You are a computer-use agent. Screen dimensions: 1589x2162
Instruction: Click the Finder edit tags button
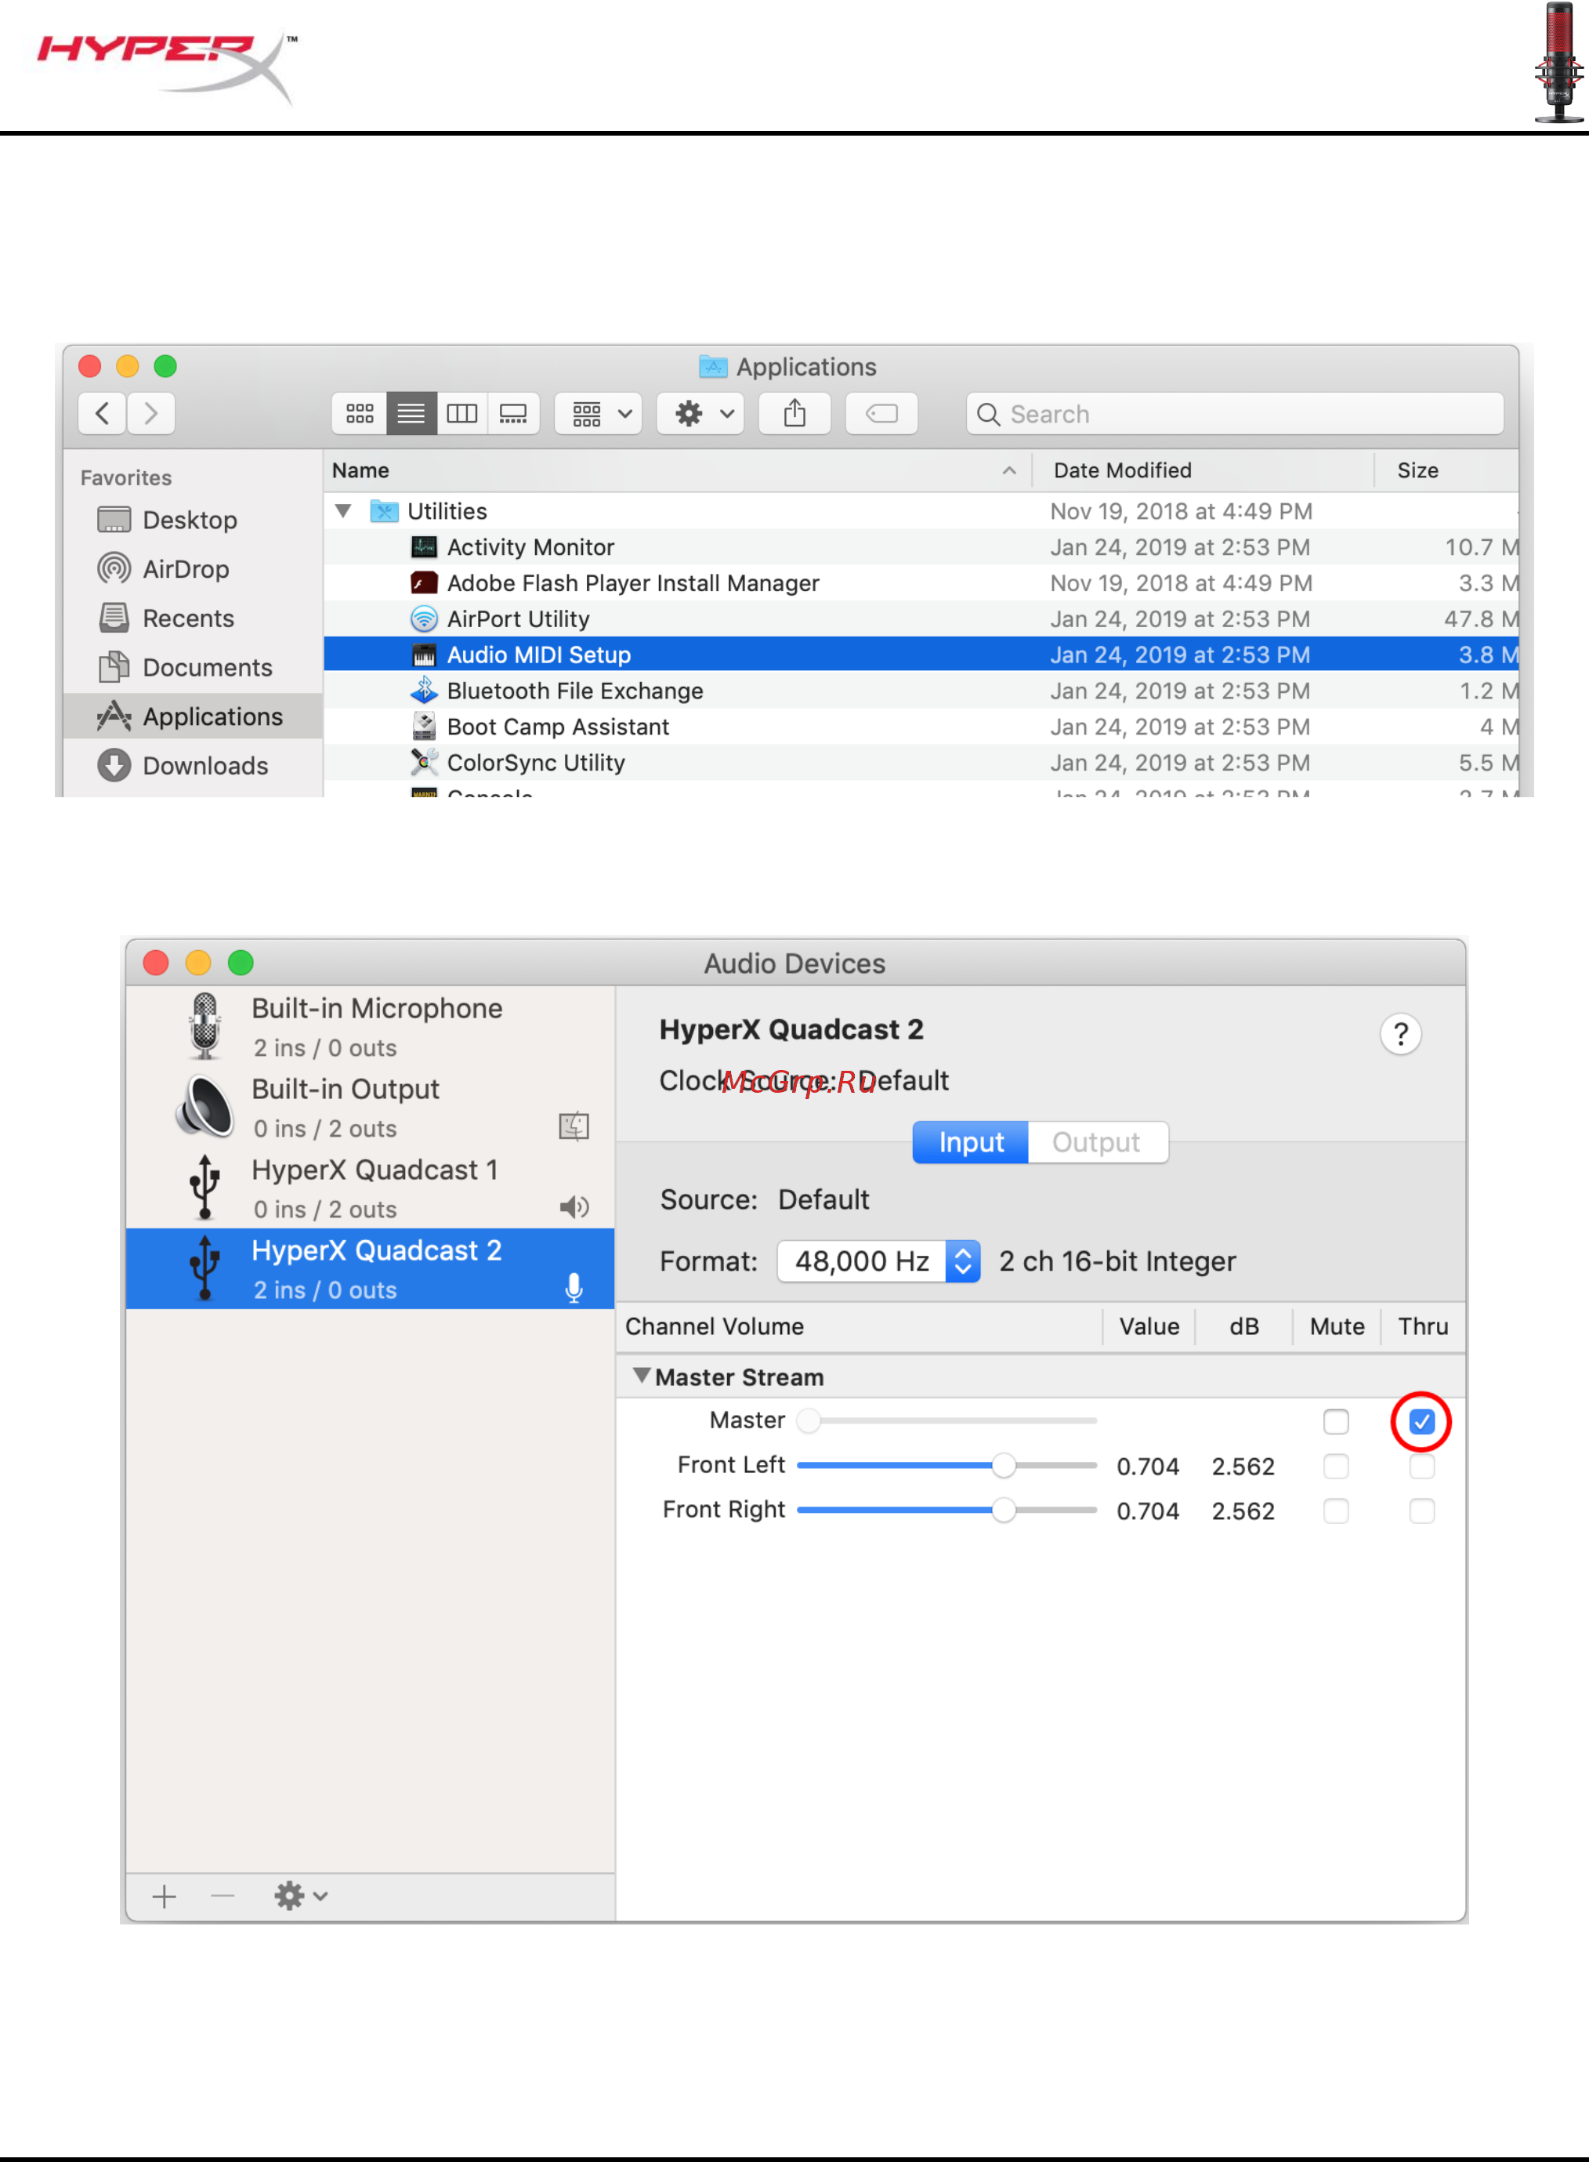point(881,414)
